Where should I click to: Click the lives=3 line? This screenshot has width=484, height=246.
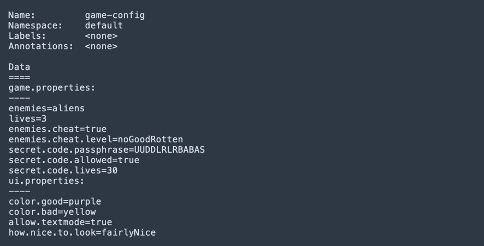[27, 119]
